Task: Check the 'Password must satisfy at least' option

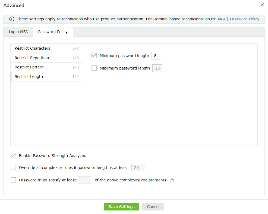Action: [13, 180]
